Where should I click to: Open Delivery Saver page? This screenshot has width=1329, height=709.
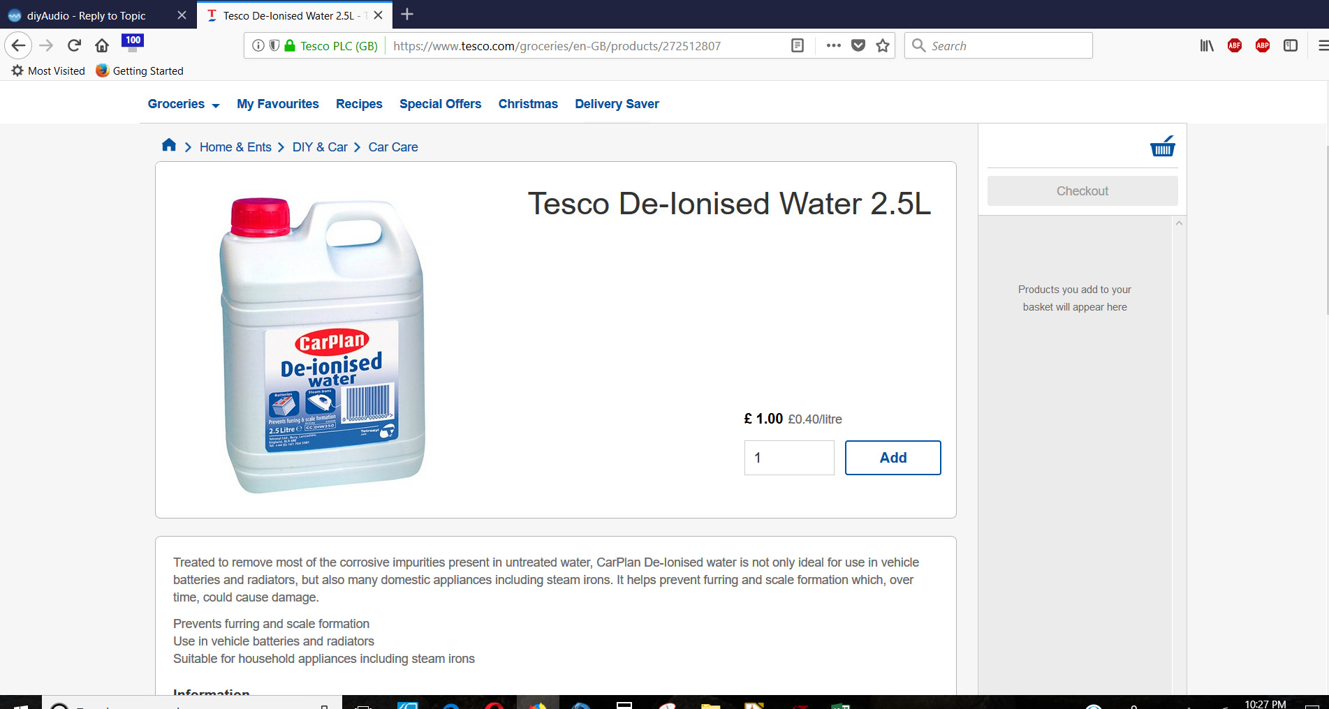(617, 104)
